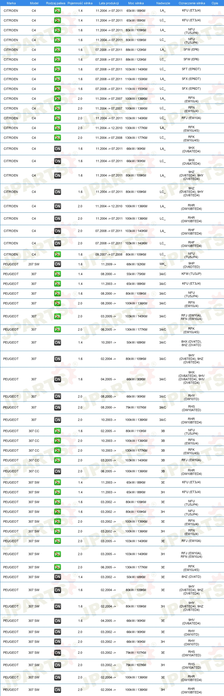This screenshot has width=224, height=696.
Task: Select the 5FT (EP6DT) engine code cell
Action: point(191,69)
